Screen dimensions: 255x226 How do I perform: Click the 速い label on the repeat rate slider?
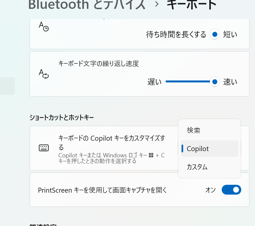pyautogui.click(x=230, y=82)
